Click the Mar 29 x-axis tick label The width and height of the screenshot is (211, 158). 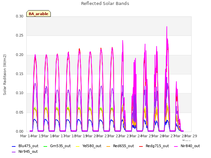(191, 136)
